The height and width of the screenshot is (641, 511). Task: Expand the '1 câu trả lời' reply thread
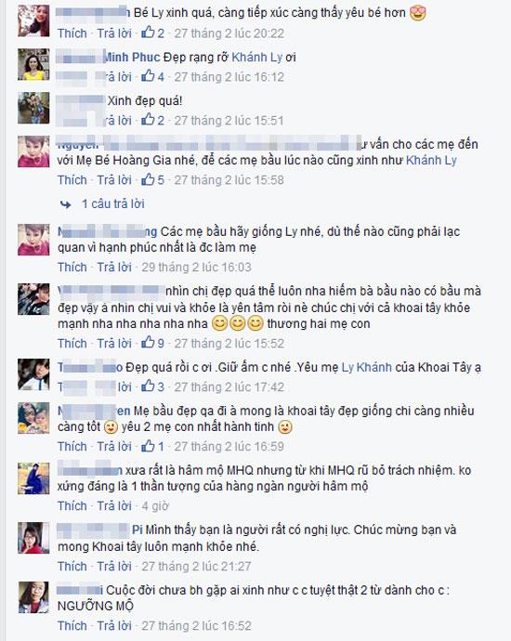[113, 203]
